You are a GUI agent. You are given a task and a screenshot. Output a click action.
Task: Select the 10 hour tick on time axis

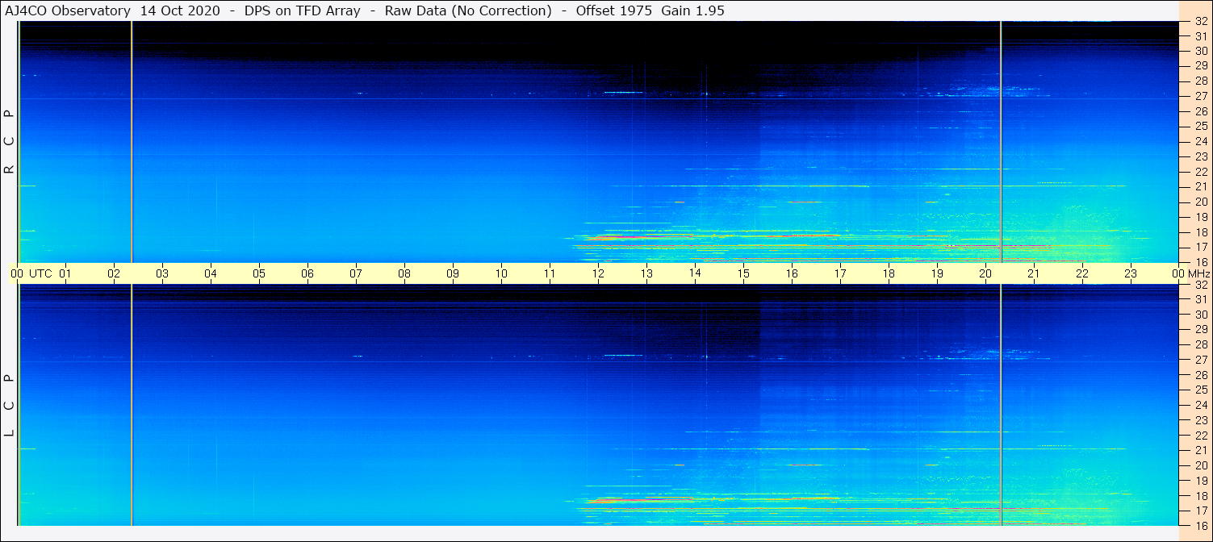click(x=501, y=273)
